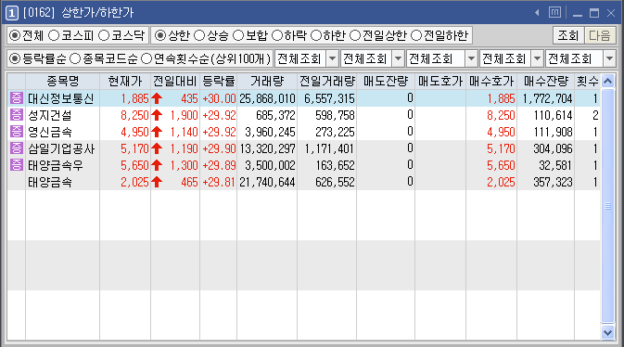Click the 조회 button
The width and height of the screenshot is (624, 347).
click(567, 35)
